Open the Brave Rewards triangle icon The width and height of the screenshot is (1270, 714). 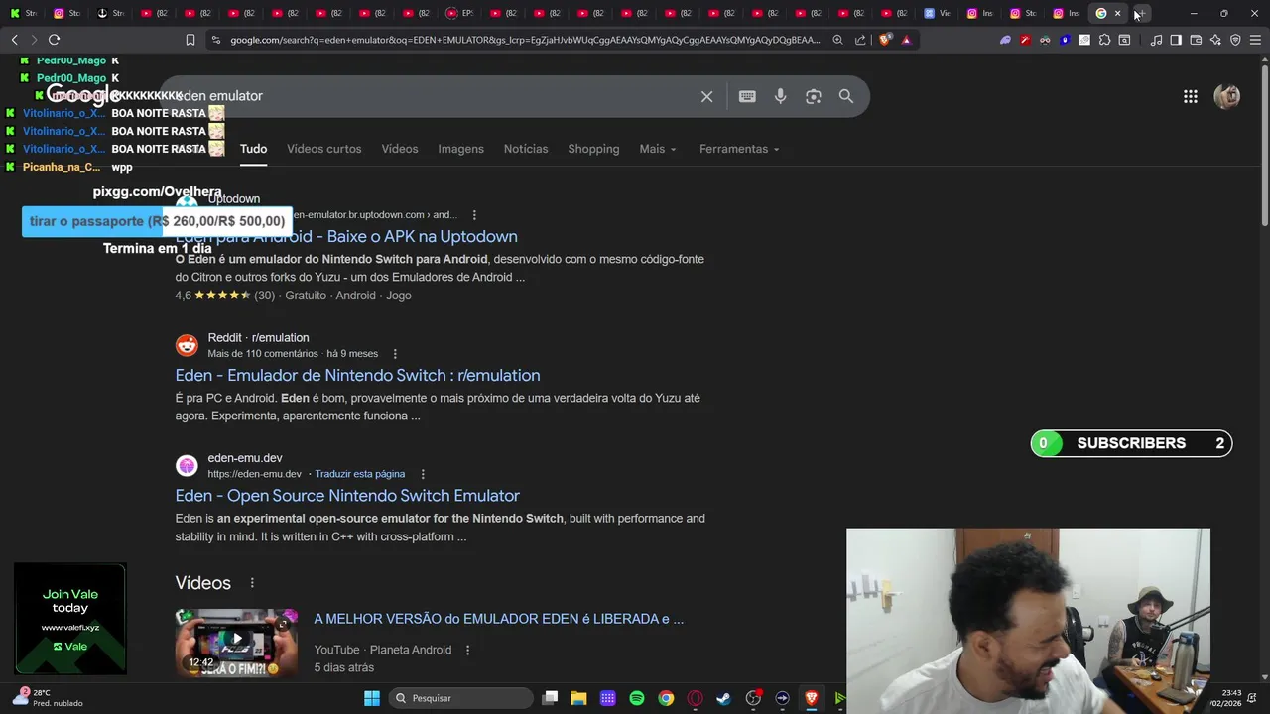pyautogui.click(x=906, y=40)
